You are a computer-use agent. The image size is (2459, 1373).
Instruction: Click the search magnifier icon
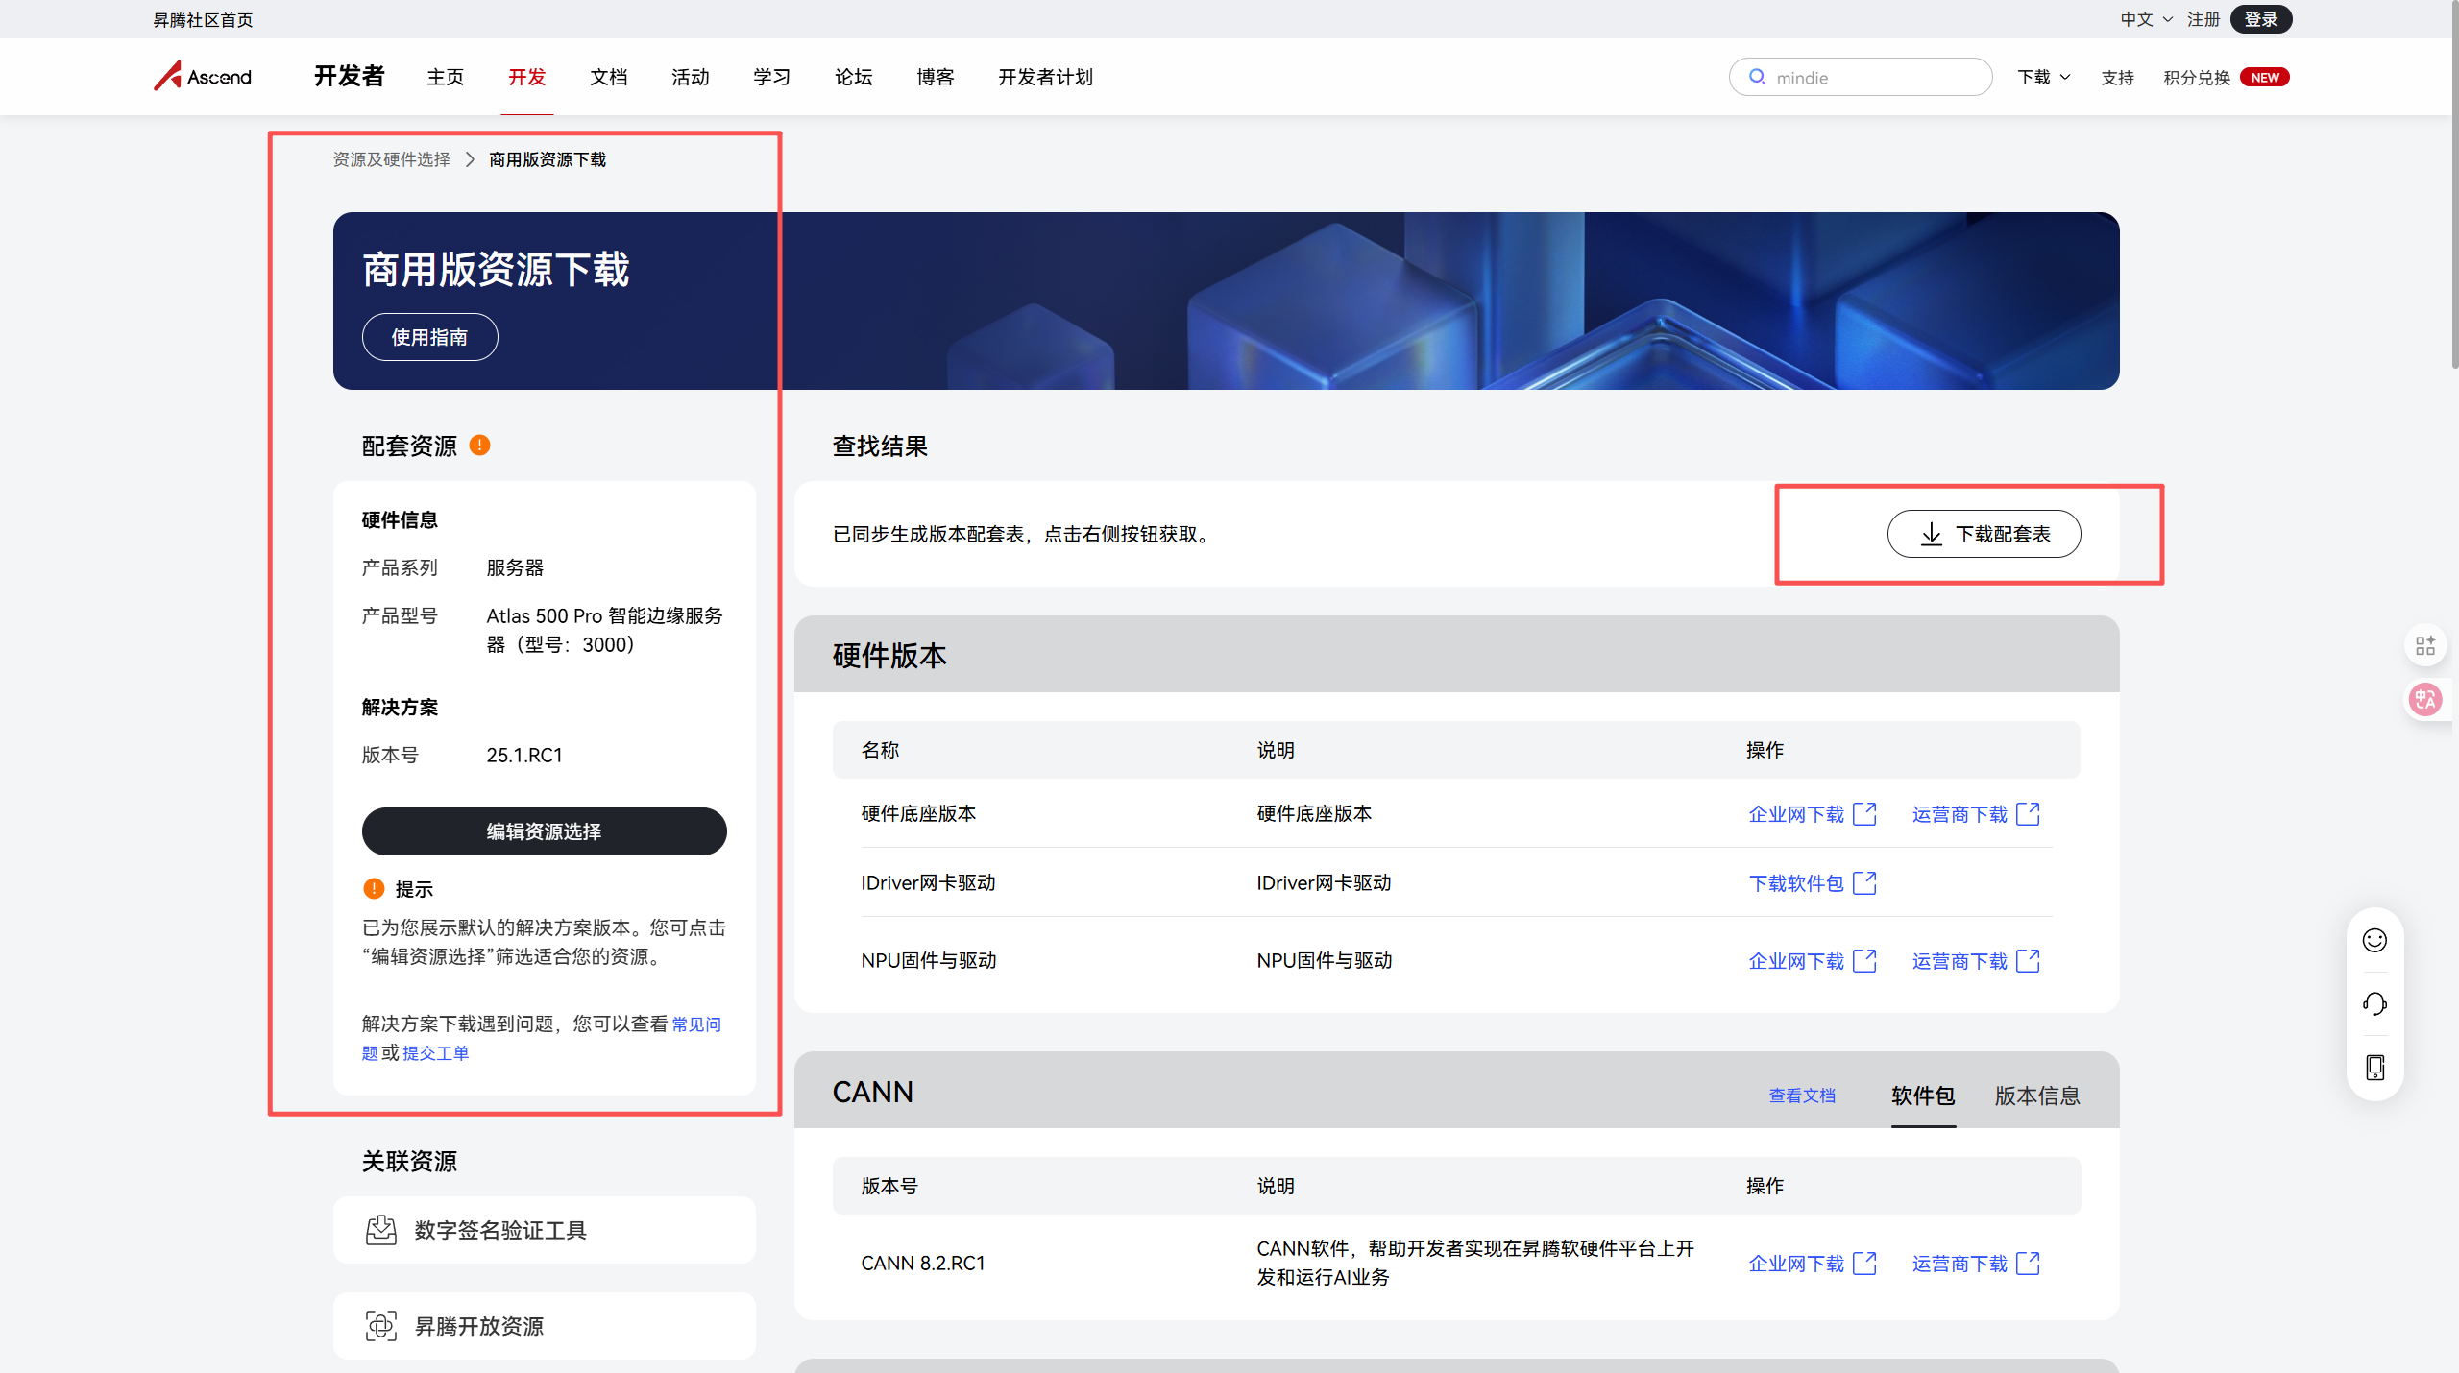click(1757, 77)
